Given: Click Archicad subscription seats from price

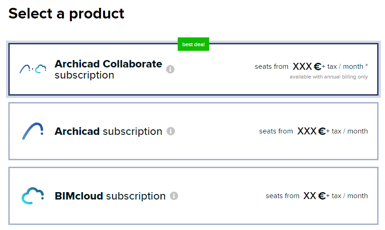Looking at the screenshot, I should point(314,131).
